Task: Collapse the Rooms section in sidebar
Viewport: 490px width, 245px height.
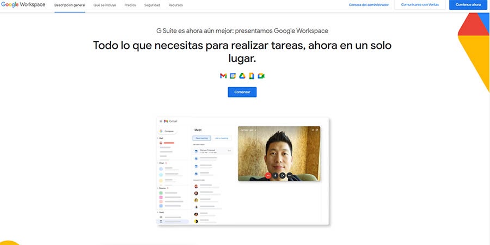Action: point(158,188)
